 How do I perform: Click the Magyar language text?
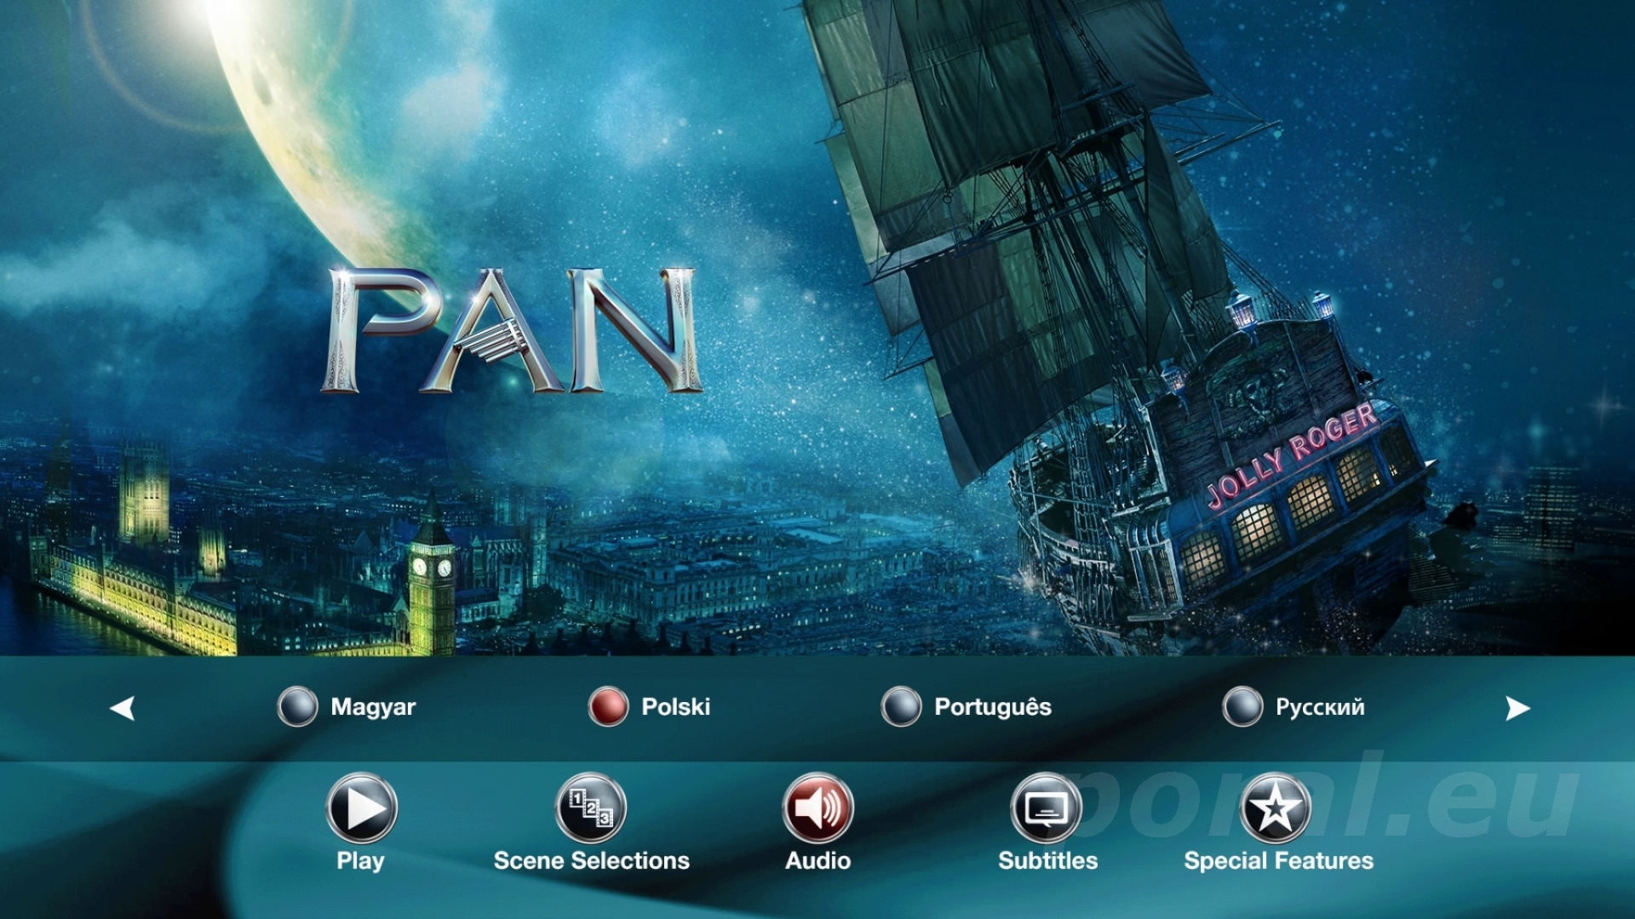pos(373,707)
